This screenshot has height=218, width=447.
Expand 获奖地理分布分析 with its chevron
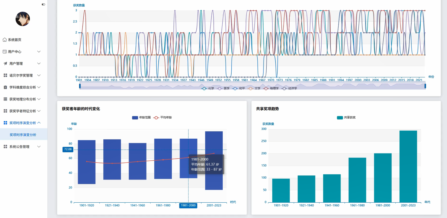tap(39, 99)
